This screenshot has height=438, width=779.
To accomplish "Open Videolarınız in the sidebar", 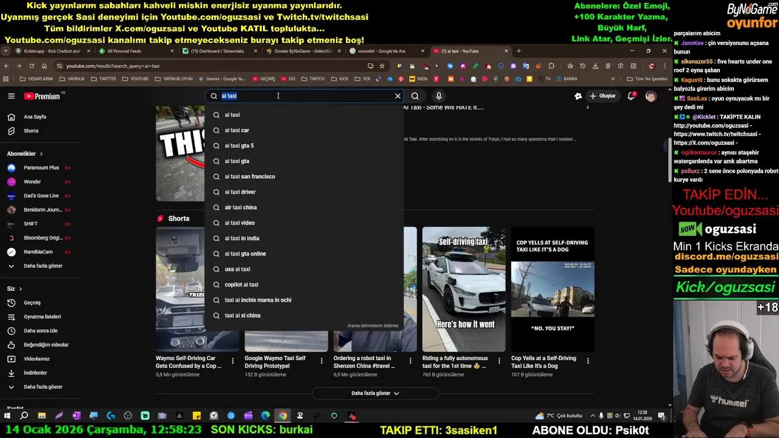I will point(37,359).
